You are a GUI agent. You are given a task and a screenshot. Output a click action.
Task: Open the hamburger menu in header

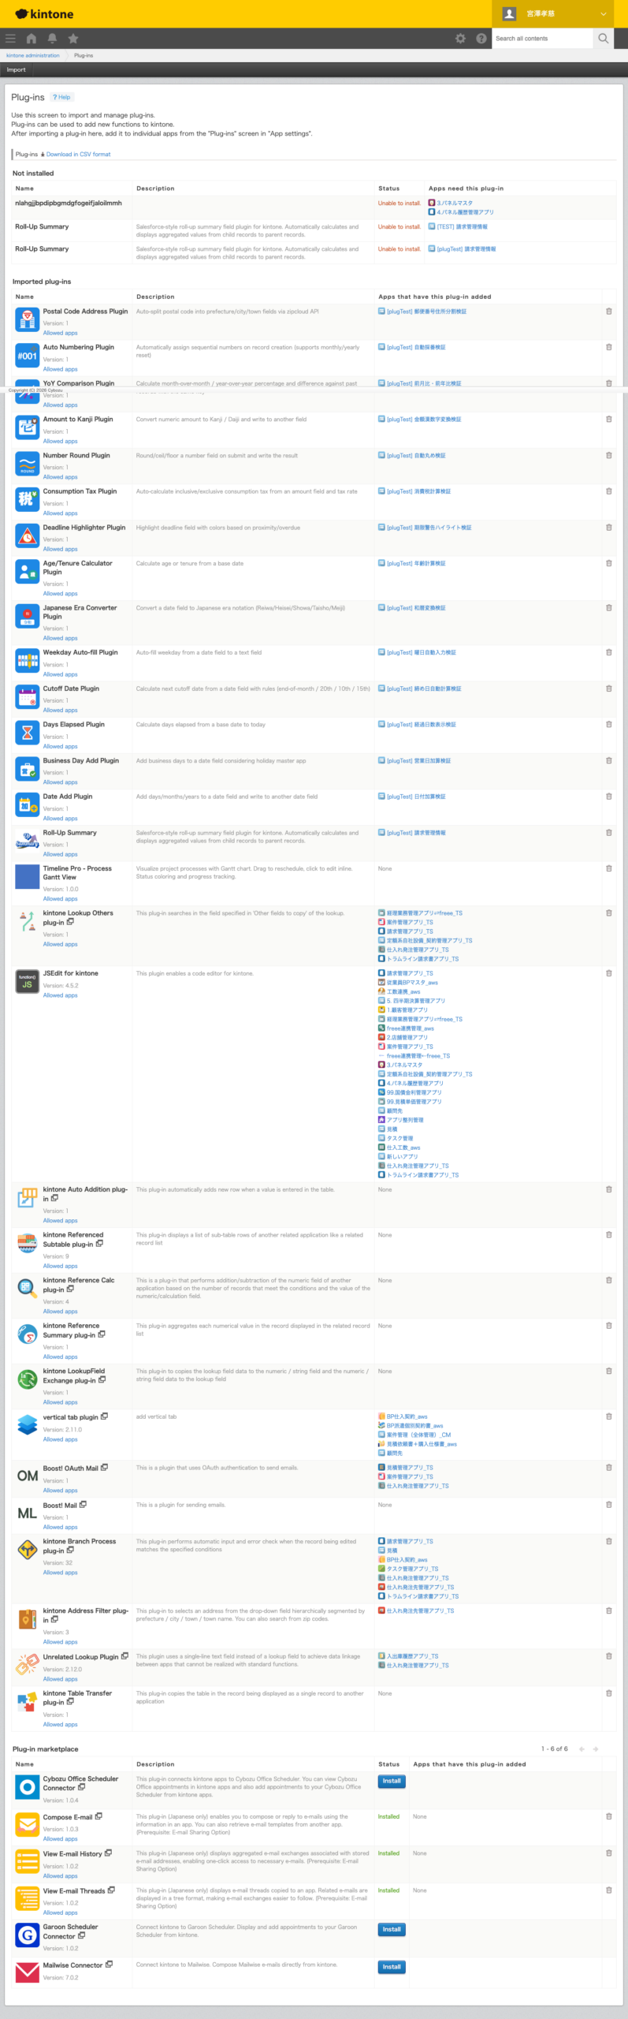point(10,38)
